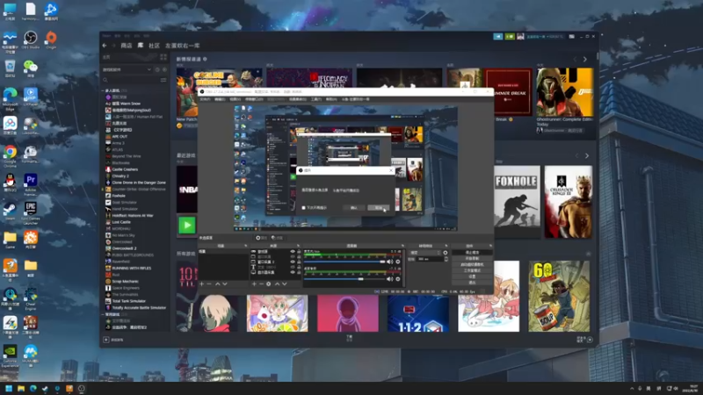Open Steam 社区 tab
This screenshot has width=703, height=395.
pos(155,46)
